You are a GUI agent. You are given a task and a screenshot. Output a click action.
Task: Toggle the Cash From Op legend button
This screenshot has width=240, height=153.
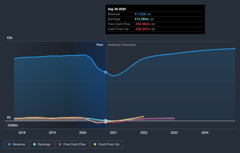click(x=106, y=145)
